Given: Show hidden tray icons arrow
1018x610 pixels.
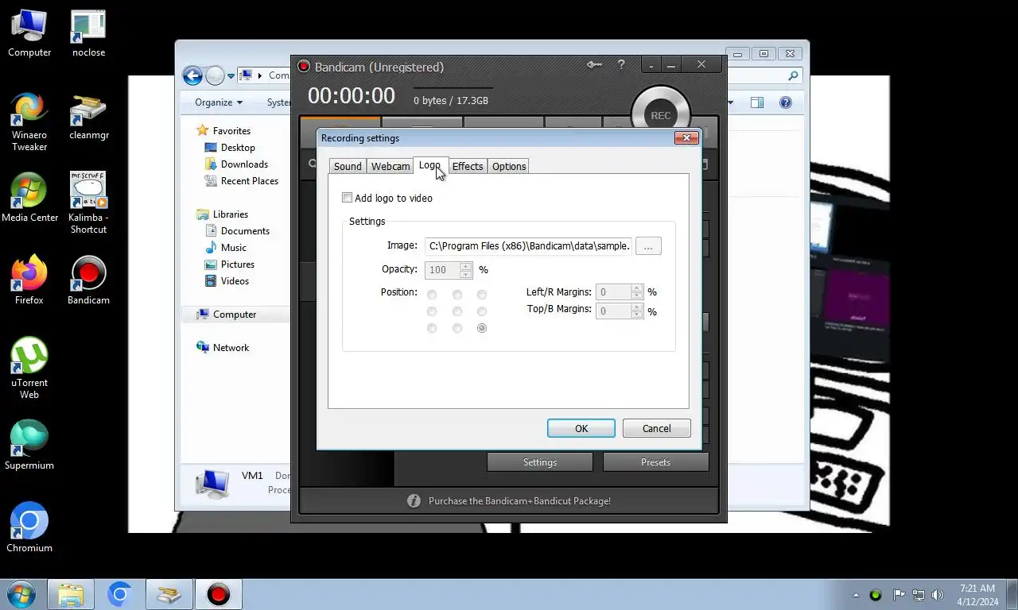Looking at the screenshot, I should [x=857, y=595].
